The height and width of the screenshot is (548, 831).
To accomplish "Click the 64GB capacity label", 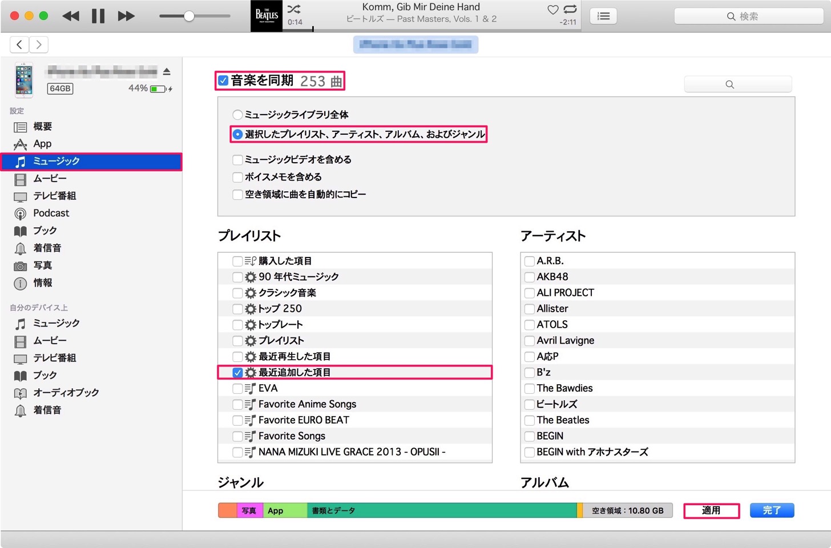I will [x=60, y=88].
